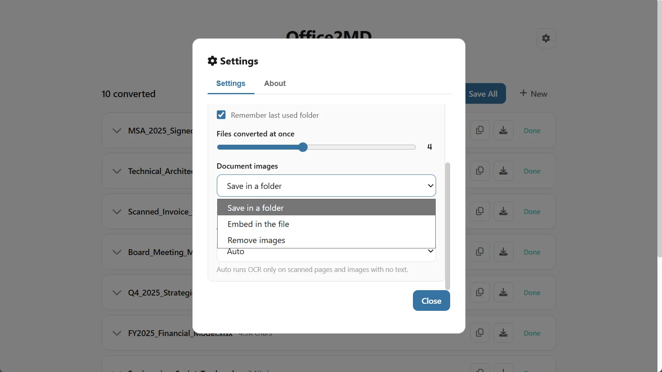
Task: Click the main page scrollbar
Action: [660, 129]
